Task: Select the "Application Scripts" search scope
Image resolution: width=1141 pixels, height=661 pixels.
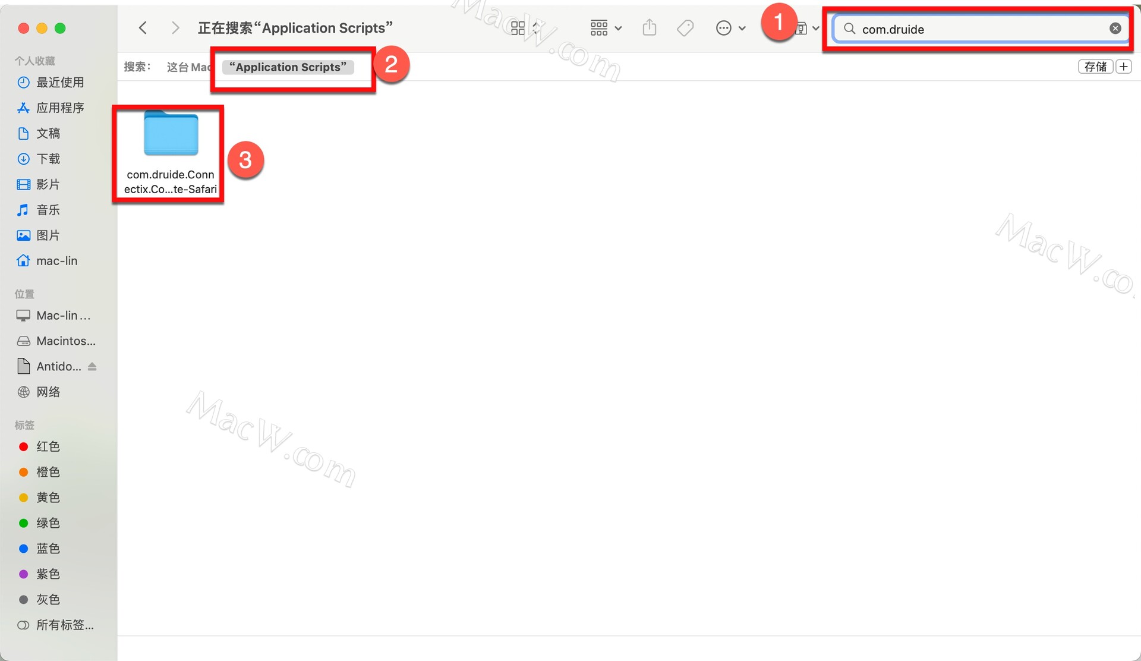Action: click(x=288, y=67)
